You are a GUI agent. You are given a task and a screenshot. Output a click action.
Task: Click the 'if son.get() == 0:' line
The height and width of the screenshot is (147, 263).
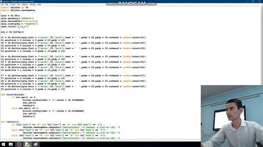(x=24, y=97)
